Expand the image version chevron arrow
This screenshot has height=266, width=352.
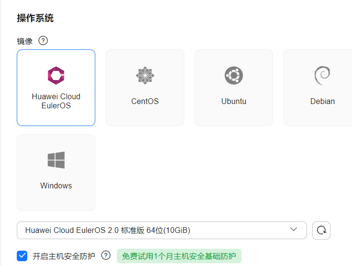(x=294, y=230)
